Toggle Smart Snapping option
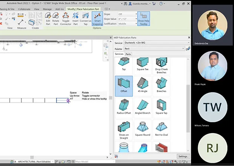 pyautogui.click(x=97, y=19)
